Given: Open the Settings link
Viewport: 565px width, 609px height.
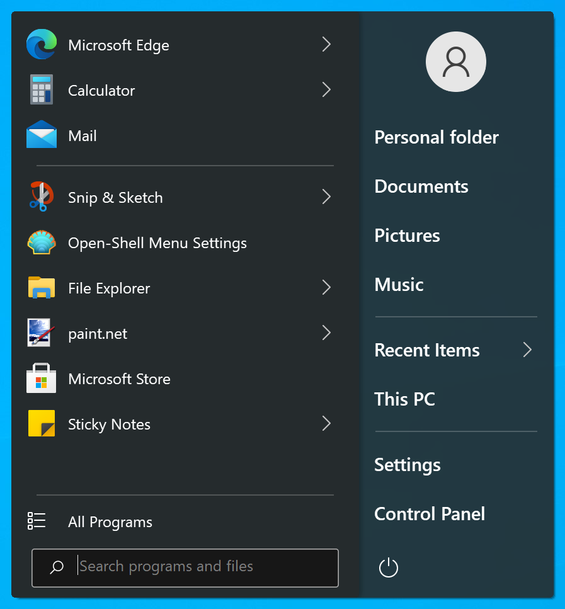Looking at the screenshot, I should click(x=408, y=465).
